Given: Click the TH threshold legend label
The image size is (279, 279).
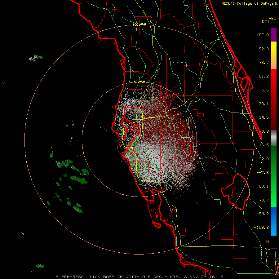Looking at the screenshot, I should pos(266,241).
